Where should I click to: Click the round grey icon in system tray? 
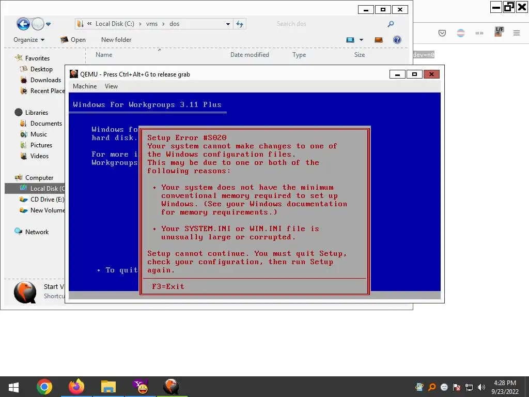point(444,387)
